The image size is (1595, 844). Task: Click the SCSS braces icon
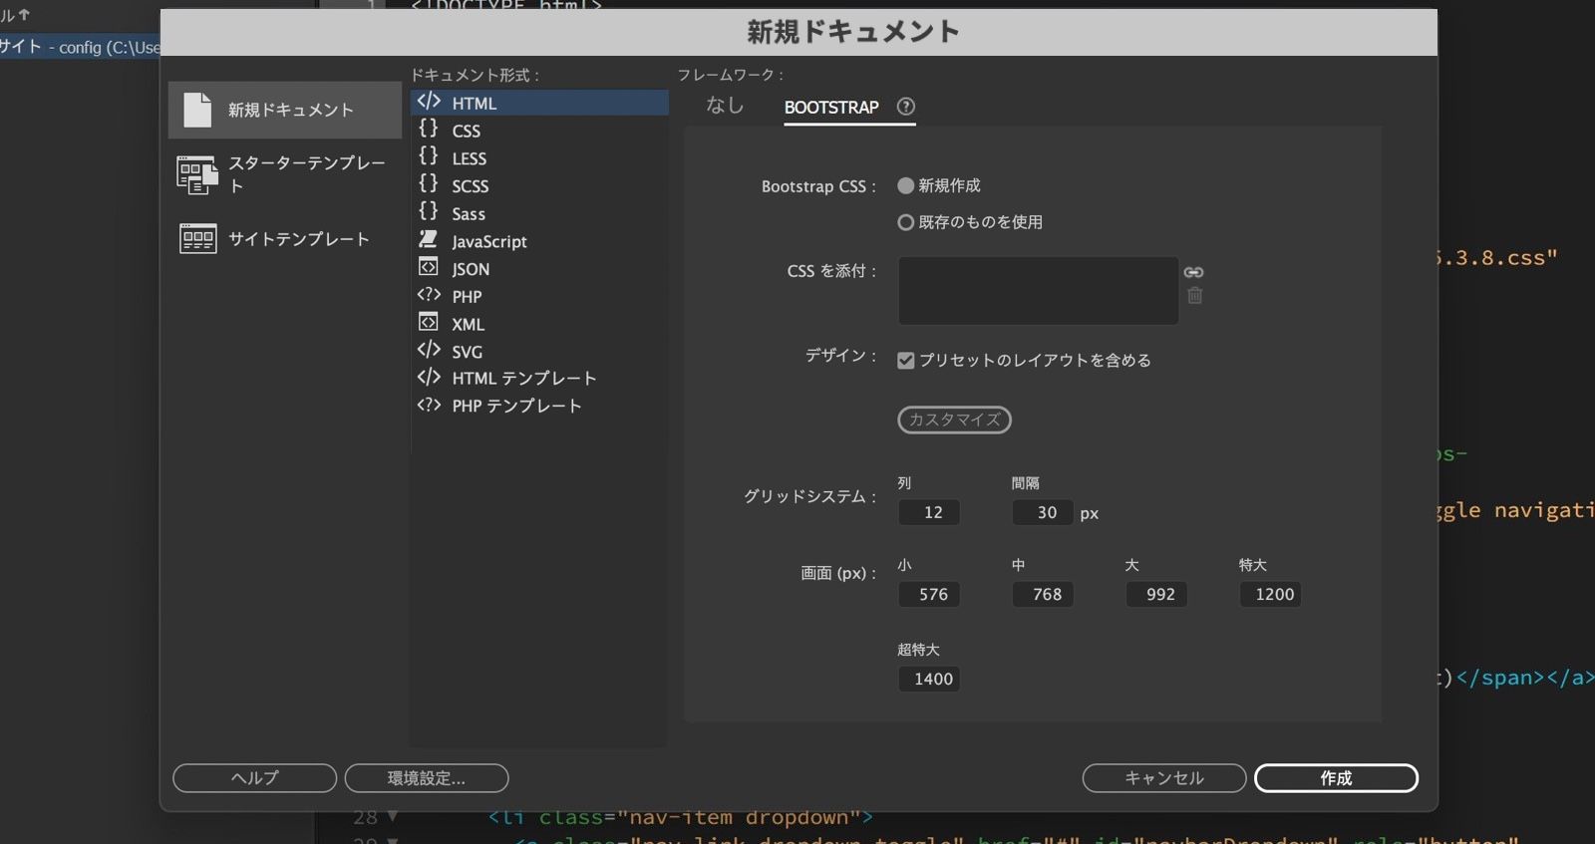429,183
